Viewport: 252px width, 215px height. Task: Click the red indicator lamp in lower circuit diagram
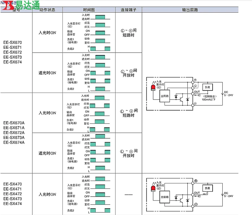pos(153,189)
